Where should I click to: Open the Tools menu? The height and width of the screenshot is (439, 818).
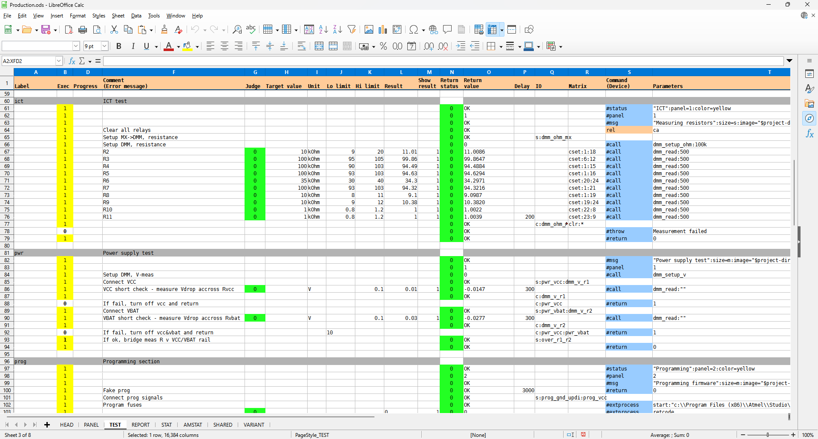point(154,16)
